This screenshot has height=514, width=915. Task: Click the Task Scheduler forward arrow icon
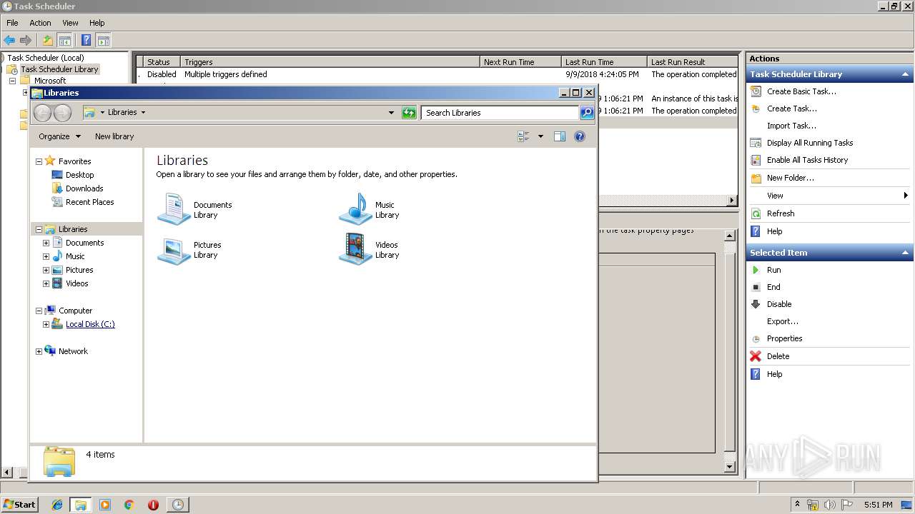[26, 41]
